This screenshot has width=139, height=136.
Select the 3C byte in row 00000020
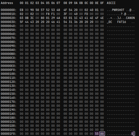[x=32, y=18]
